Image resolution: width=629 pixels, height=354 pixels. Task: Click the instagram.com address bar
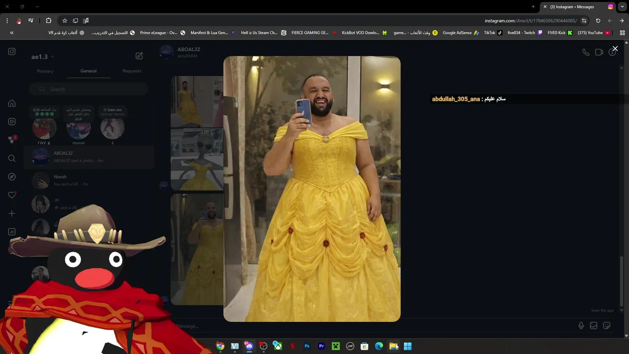click(x=531, y=21)
